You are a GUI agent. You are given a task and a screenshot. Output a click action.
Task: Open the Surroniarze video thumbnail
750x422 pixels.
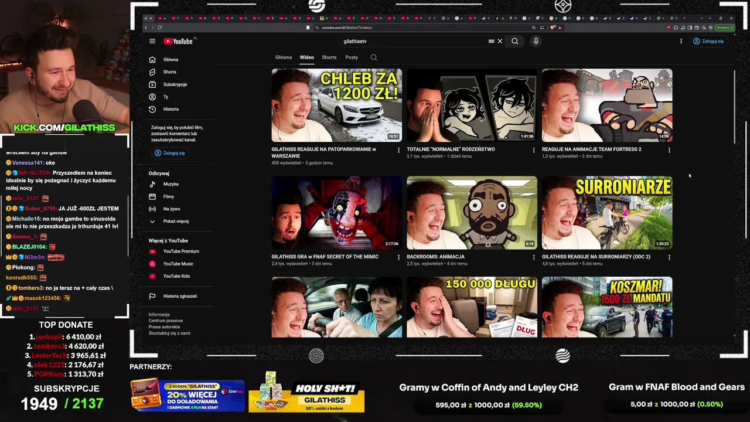tap(607, 213)
